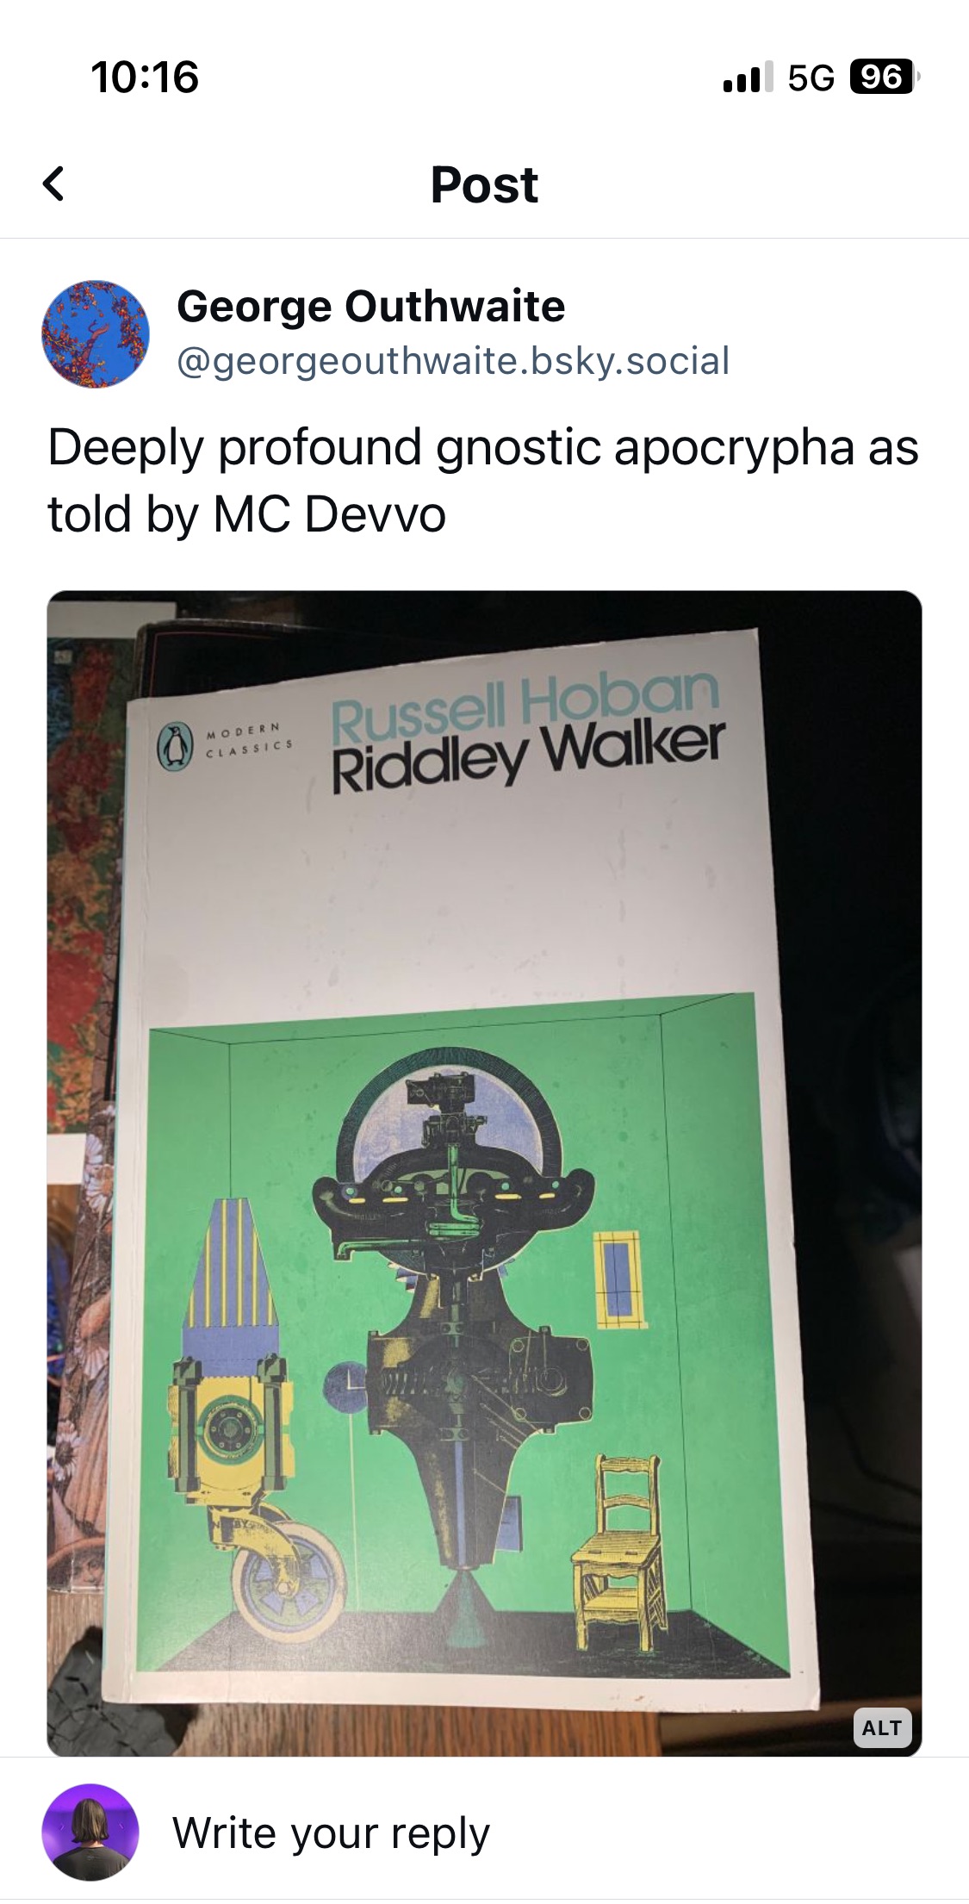Open the @georgeouthwaite.bsky.social handle
Image resolution: width=969 pixels, height=1904 pixels.
pyautogui.click(x=453, y=360)
